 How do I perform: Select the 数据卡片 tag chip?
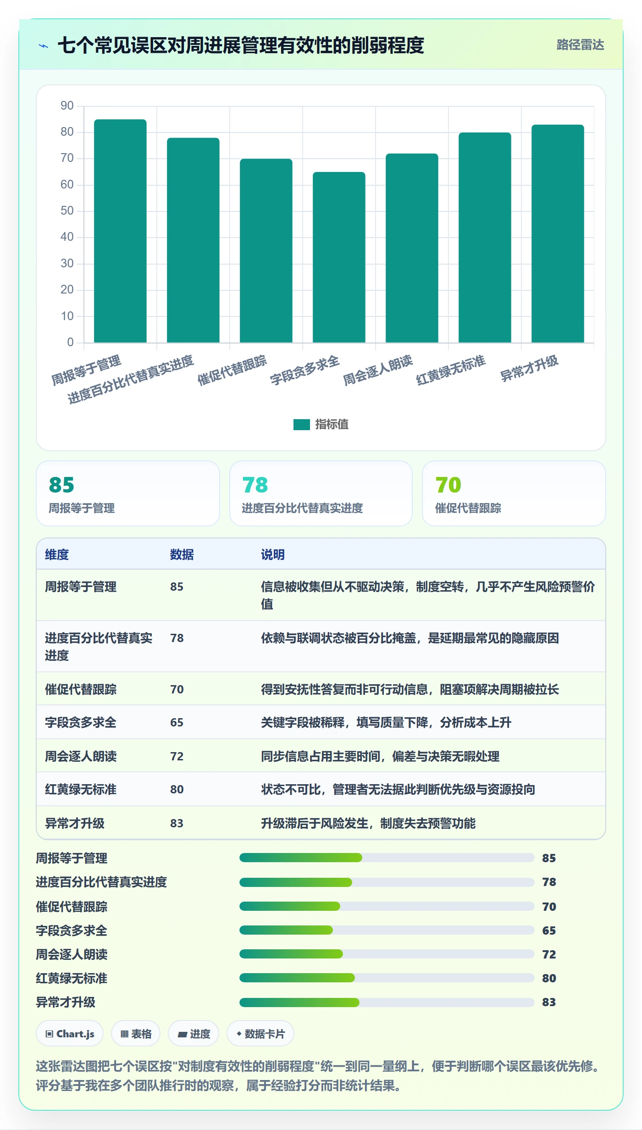click(x=260, y=1034)
